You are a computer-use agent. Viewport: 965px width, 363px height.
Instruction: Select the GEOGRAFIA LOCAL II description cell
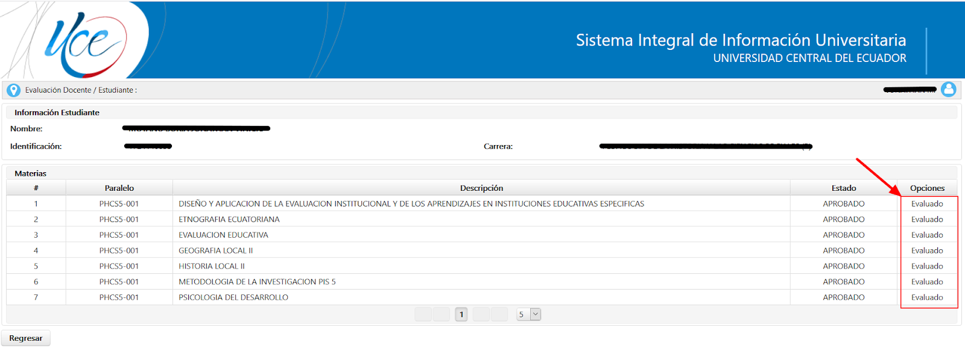pyautogui.click(x=481, y=250)
